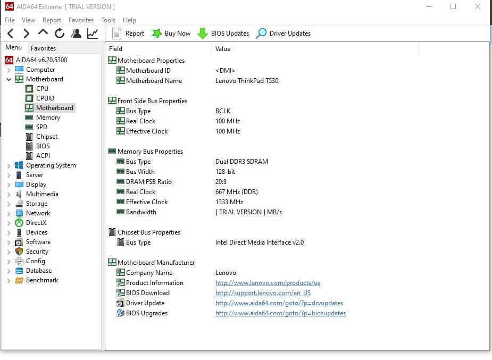492x360 pixels.
Task: Generate a Report from the toolbar
Action: (128, 34)
